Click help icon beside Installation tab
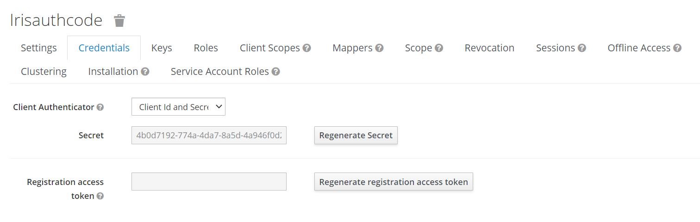Screen dimensions: 700x222 point(145,72)
